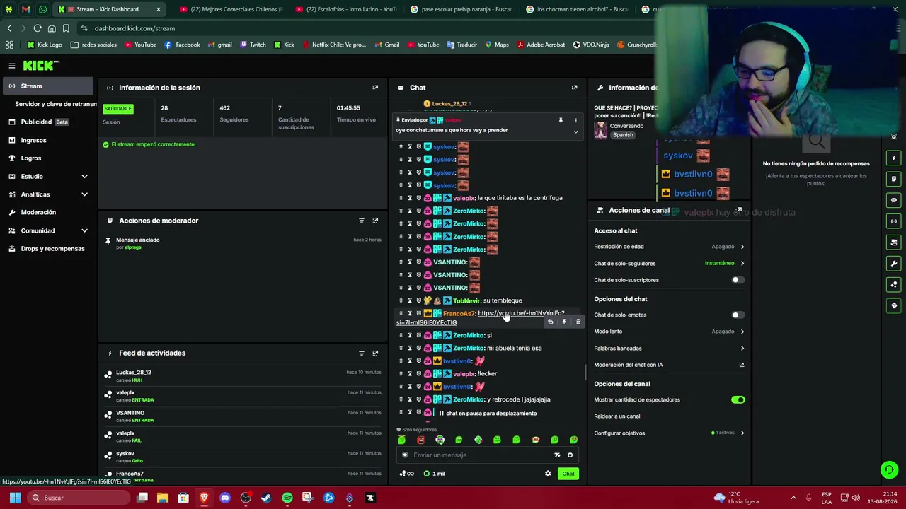Open Chat de solo-seguidores Instantáneo setting
The width and height of the screenshot is (906, 509).
click(x=670, y=263)
